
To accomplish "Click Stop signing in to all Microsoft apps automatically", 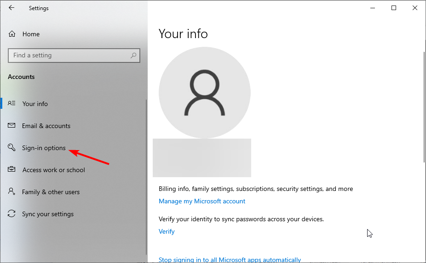I will click(230, 260).
